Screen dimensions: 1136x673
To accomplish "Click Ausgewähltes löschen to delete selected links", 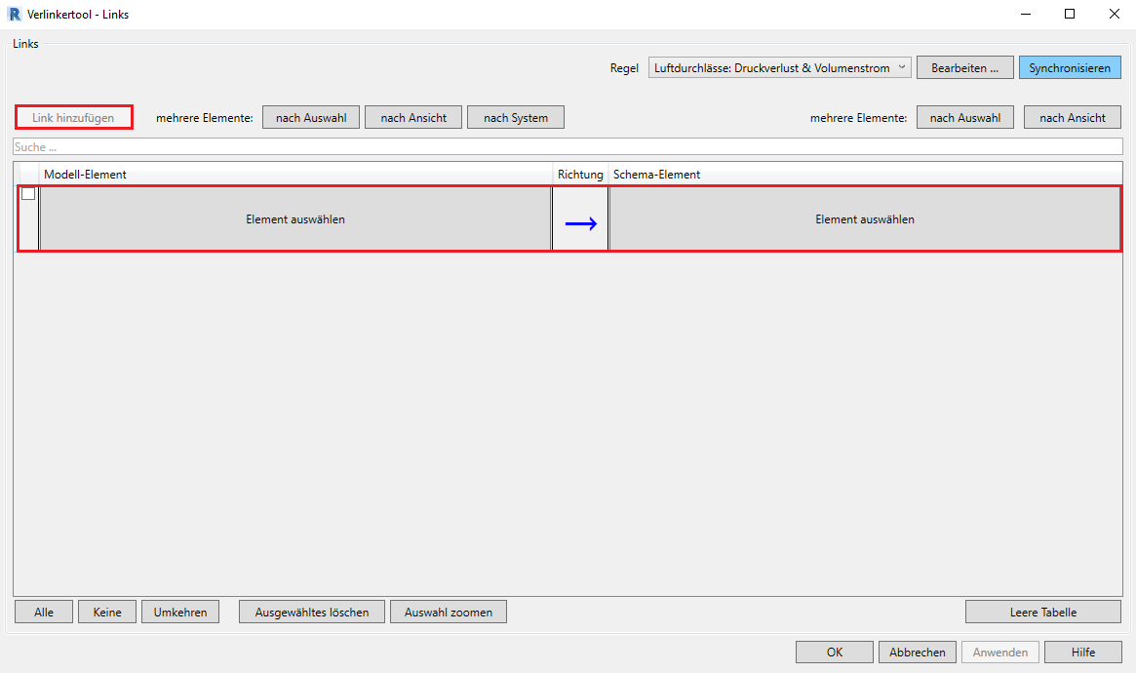I will click(312, 612).
